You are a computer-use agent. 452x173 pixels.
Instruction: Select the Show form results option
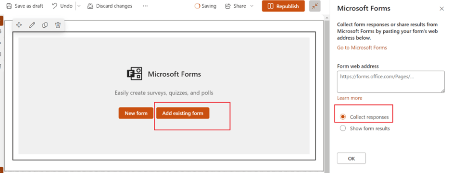tap(343, 128)
